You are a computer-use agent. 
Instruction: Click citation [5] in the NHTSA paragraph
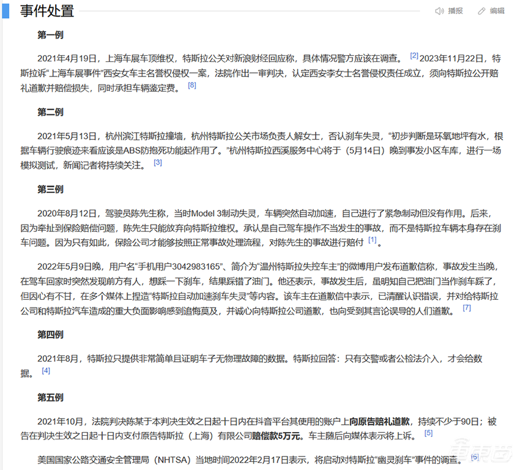point(474,457)
